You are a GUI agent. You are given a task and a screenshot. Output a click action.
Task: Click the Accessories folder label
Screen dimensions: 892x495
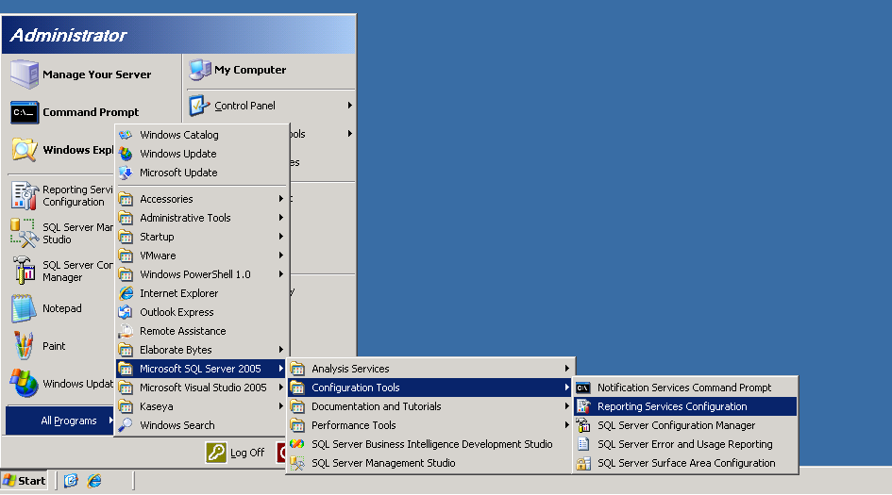[x=166, y=199]
